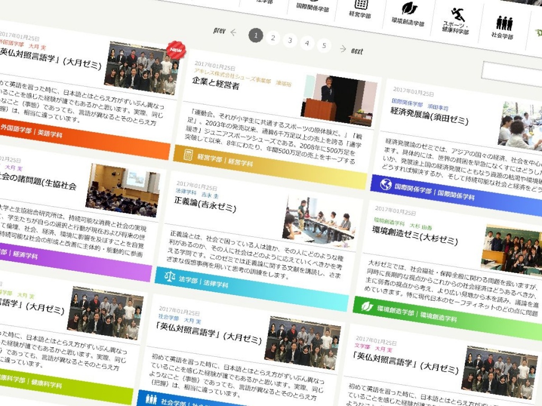Open the 正義論(吉永ゼミ) article title
The width and height of the screenshot is (542, 406).
click(x=205, y=204)
